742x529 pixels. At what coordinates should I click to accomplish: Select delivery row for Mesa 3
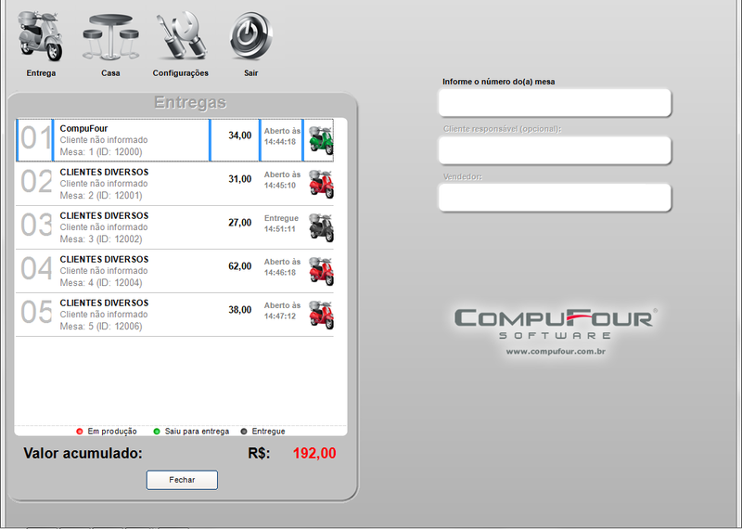coord(130,227)
